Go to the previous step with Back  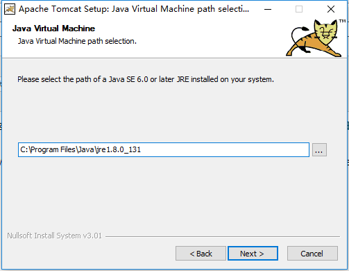pos(201,254)
